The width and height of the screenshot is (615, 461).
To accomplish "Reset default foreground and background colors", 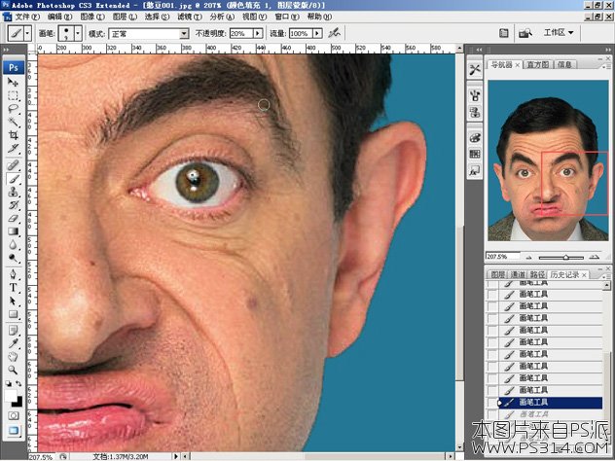I will point(9,383).
